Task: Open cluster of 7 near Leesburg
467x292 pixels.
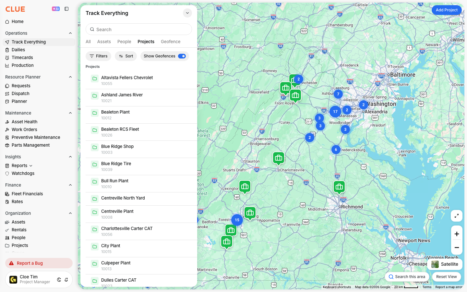Action: (338, 94)
